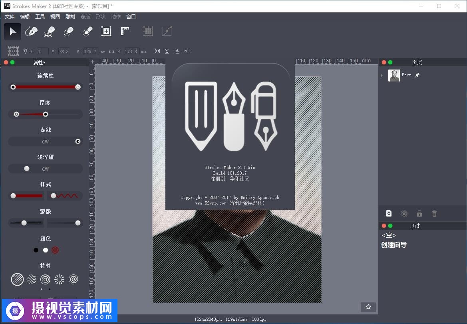467x324 pixels.
Task: Select the radial burst stroke pattern
Action: tap(59, 279)
